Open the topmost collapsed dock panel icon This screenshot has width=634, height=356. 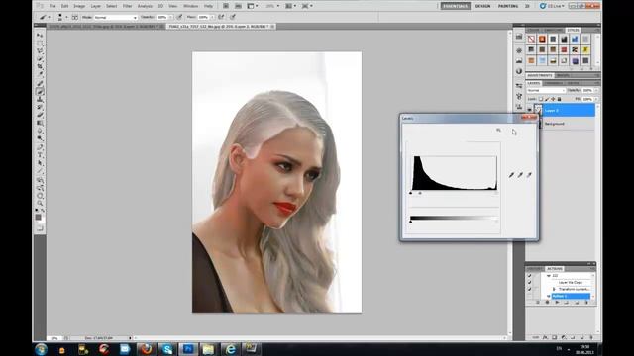(x=519, y=37)
